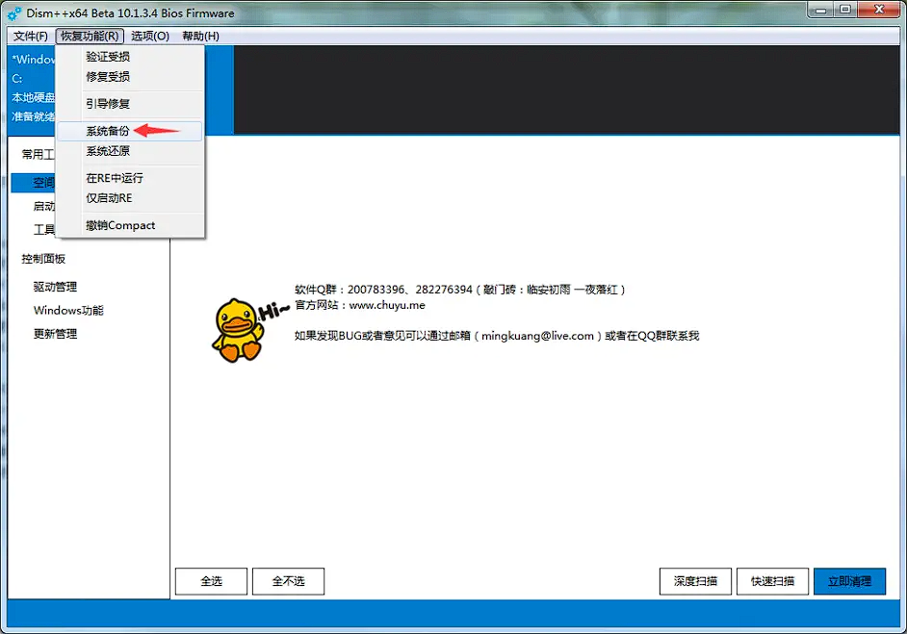The width and height of the screenshot is (907, 634).
Task: Click the 立即清理 button
Action: coord(849,581)
